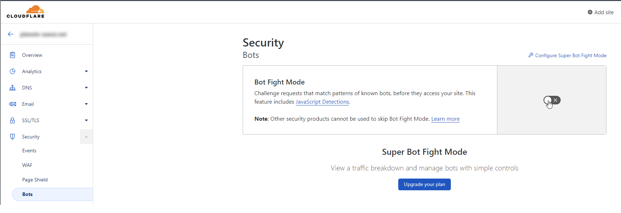Image resolution: width=621 pixels, height=213 pixels.
Task: Open Events under Security
Action: click(29, 151)
